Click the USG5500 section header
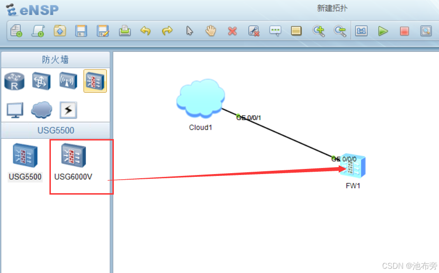This screenshot has height=273, width=439. click(x=56, y=130)
